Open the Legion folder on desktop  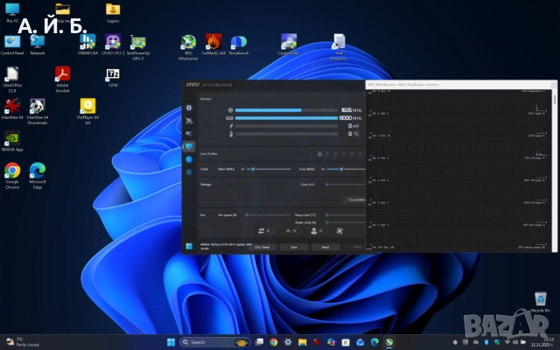(113, 13)
